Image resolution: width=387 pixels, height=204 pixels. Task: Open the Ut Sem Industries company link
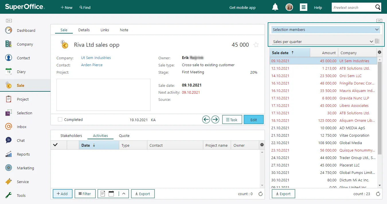click(x=96, y=58)
